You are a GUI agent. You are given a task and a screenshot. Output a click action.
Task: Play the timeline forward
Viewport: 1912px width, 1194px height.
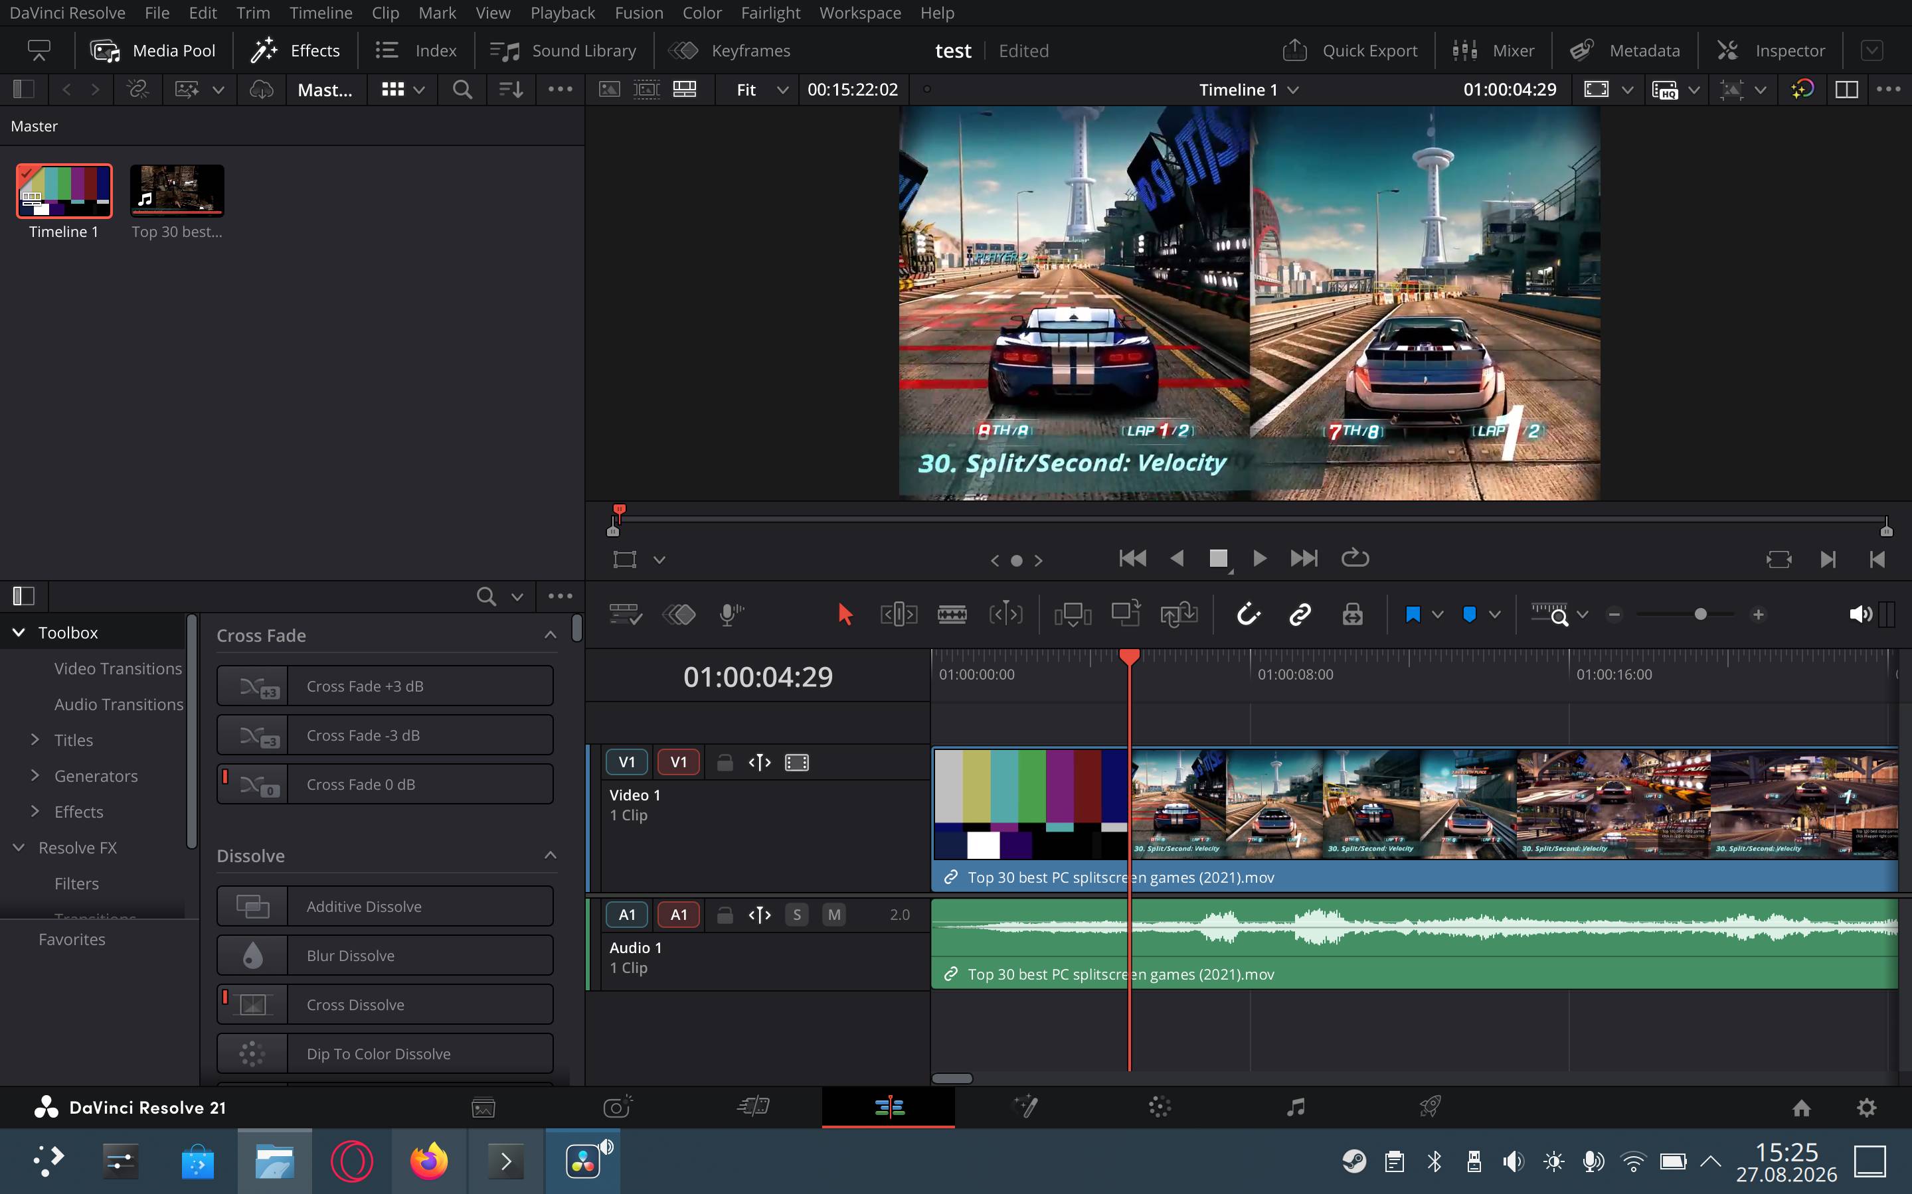[x=1259, y=558]
